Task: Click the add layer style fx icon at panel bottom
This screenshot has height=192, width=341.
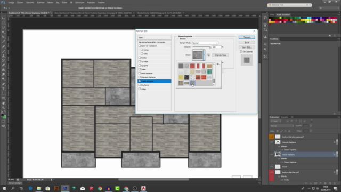Action: (311, 183)
